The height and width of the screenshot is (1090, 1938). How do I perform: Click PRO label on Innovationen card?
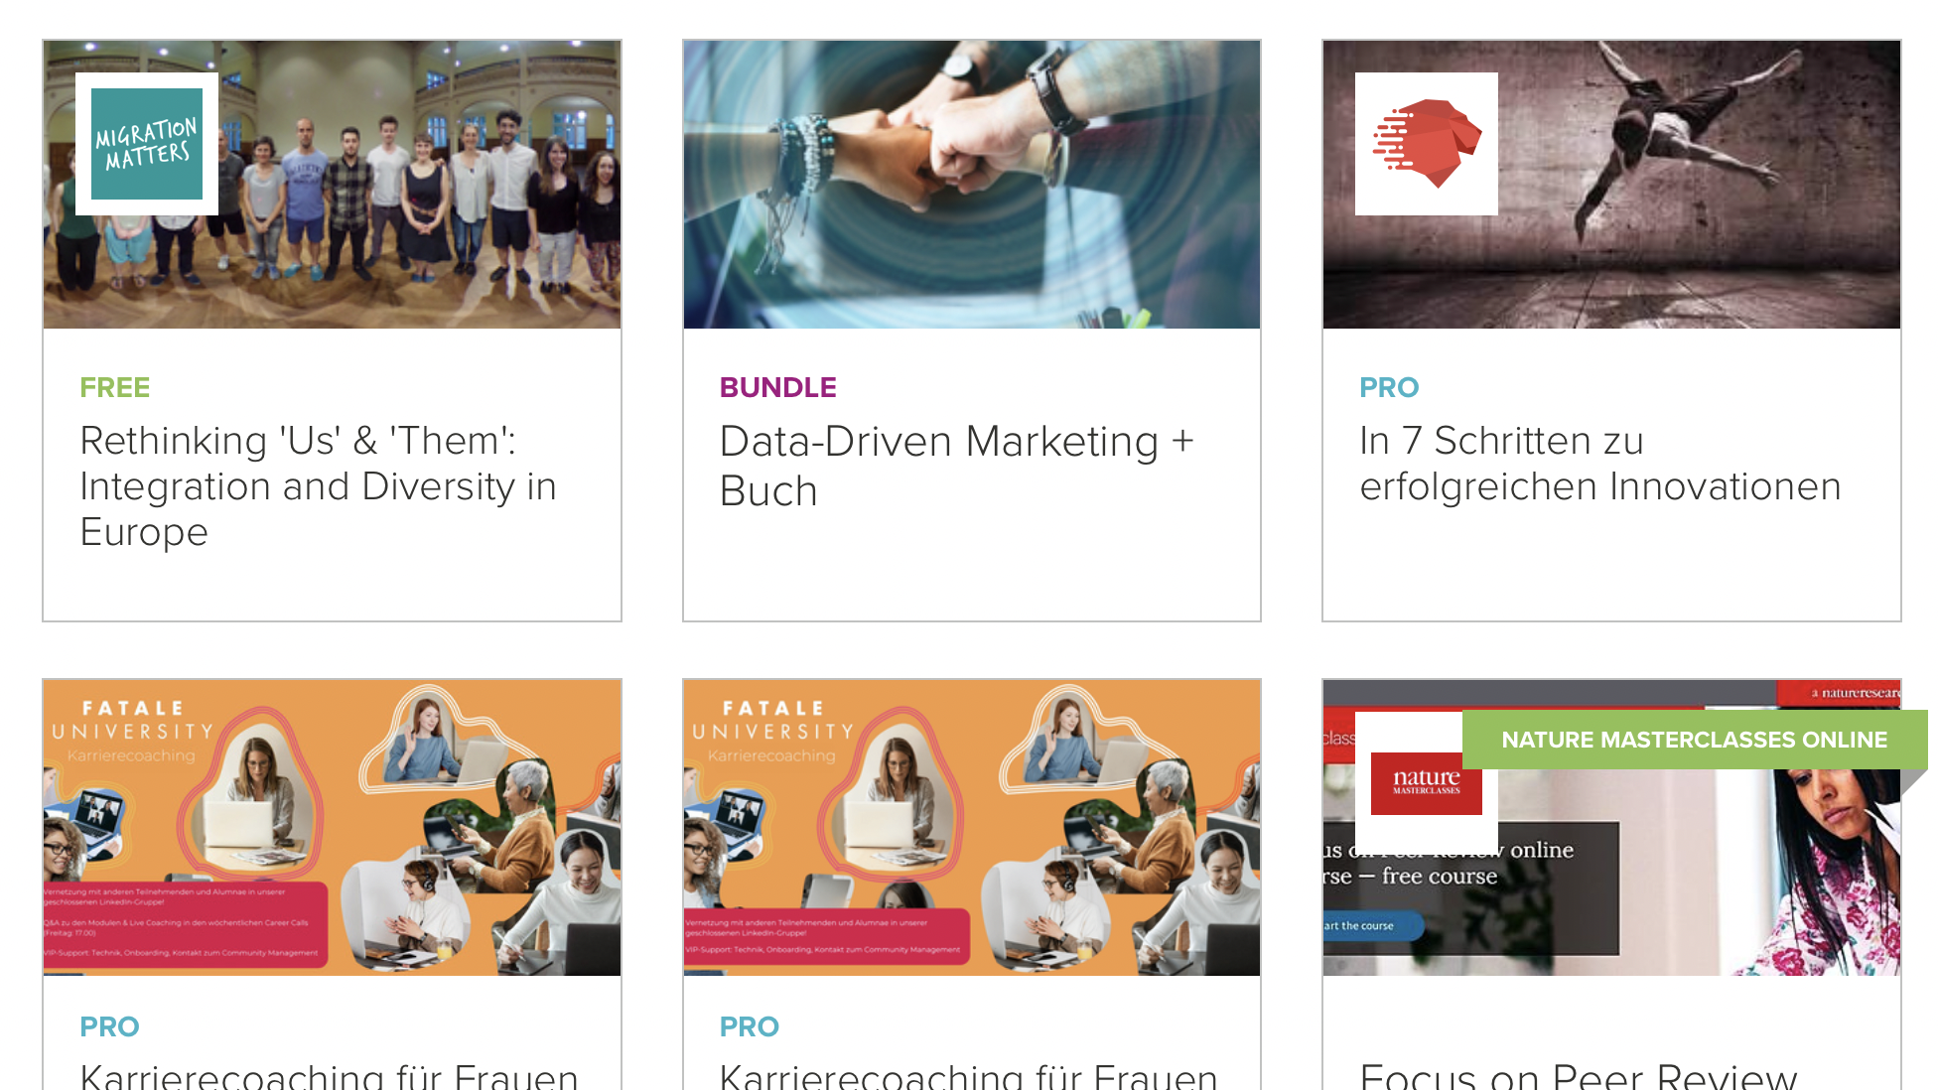1389,387
